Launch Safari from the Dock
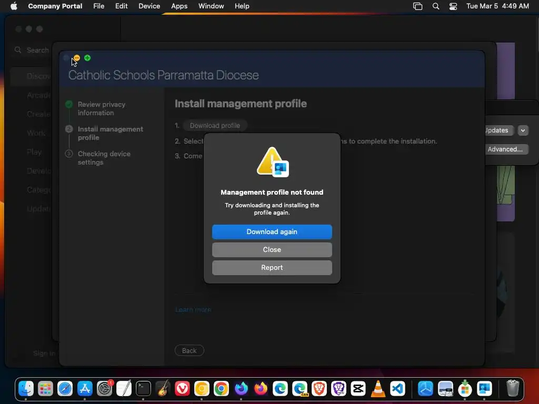 tap(65, 389)
